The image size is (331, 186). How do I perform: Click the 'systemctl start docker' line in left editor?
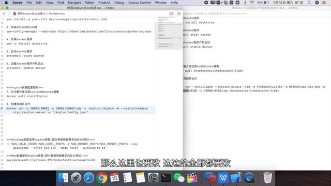25,56
